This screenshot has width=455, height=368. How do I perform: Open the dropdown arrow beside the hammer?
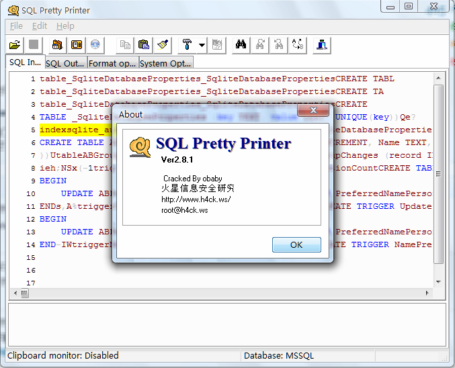point(202,45)
